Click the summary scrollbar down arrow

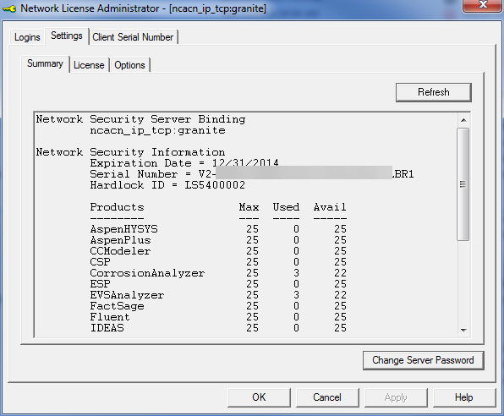[463, 330]
